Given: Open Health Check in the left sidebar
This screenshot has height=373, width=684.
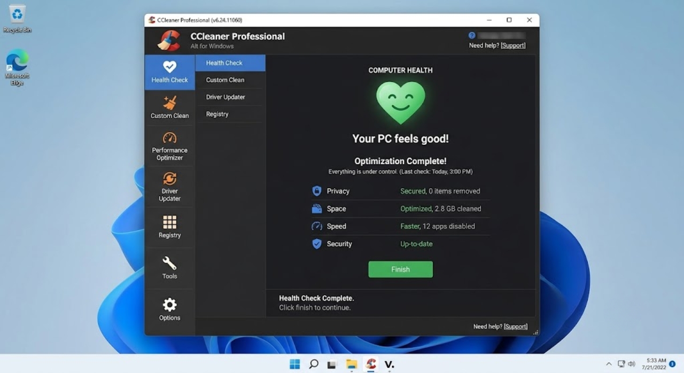Looking at the screenshot, I should click(169, 72).
